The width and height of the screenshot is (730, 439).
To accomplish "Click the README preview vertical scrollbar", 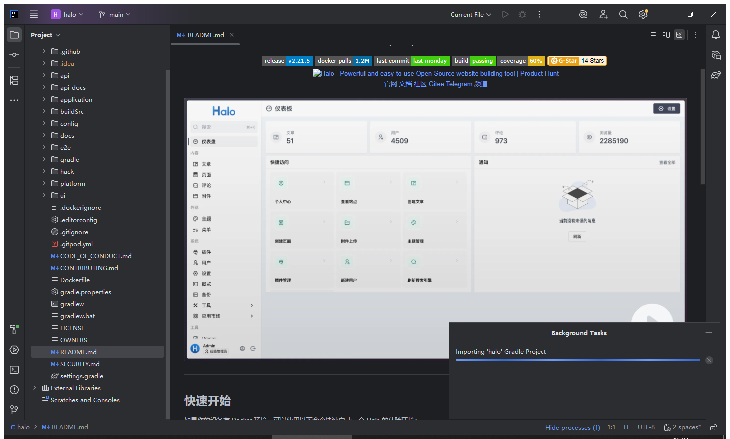I will pyautogui.click(x=703, y=127).
